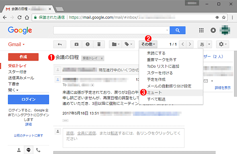Delete the conversation with trash icon

(x=99, y=45)
